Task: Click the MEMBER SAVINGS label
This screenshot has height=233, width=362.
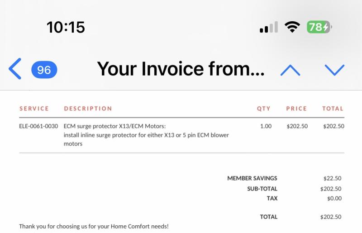Action: pyautogui.click(x=252, y=178)
